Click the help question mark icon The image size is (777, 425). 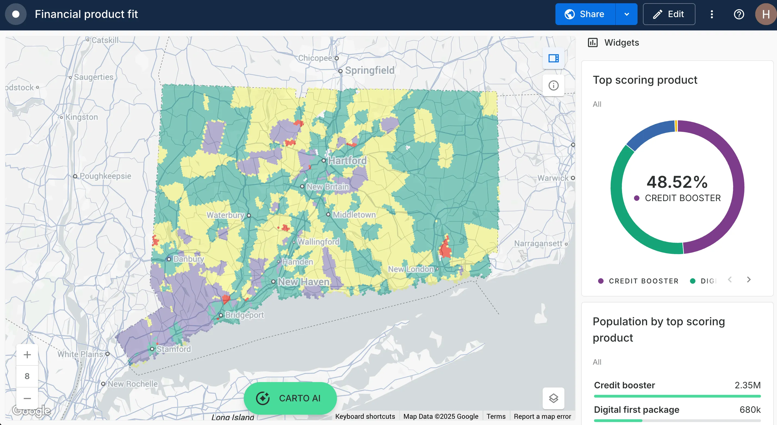pyautogui.click(x=739, y=14)
